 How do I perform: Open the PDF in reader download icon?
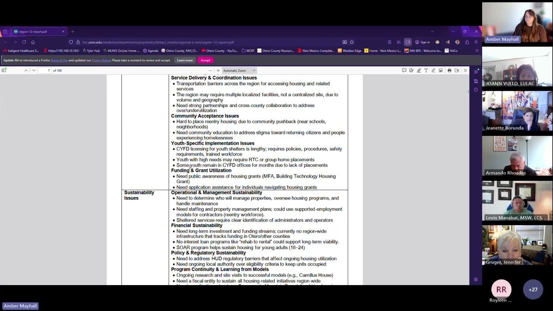click(345, 42)
